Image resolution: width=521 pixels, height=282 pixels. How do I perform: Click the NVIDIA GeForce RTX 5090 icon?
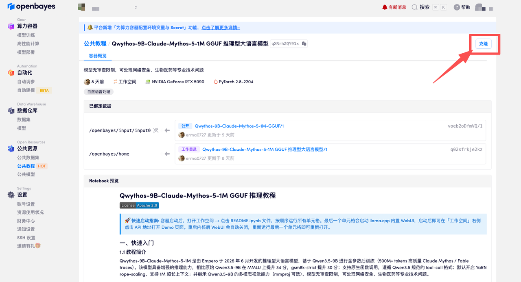pyautogui.click(x=148, y=82)
